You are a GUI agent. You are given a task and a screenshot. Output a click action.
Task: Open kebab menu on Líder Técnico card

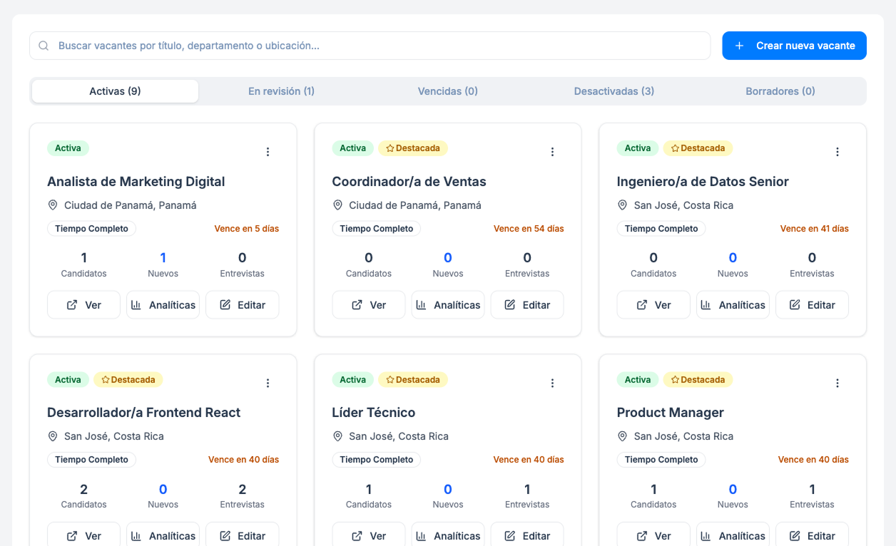click(x=552, y=383)
